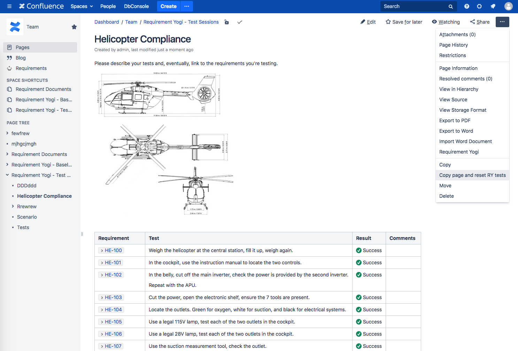Toggle Watching for this page
The height and width of the screenshot is (351, 518).
446,22
